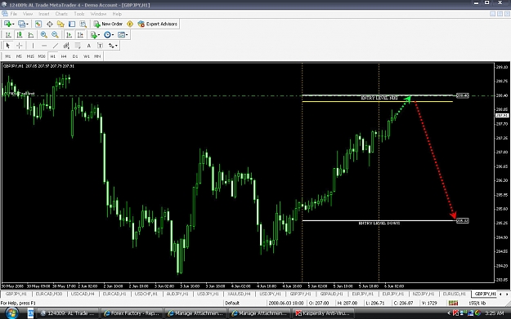Select the MN timeframe button
511x319 pixels.
click(97, 56)
